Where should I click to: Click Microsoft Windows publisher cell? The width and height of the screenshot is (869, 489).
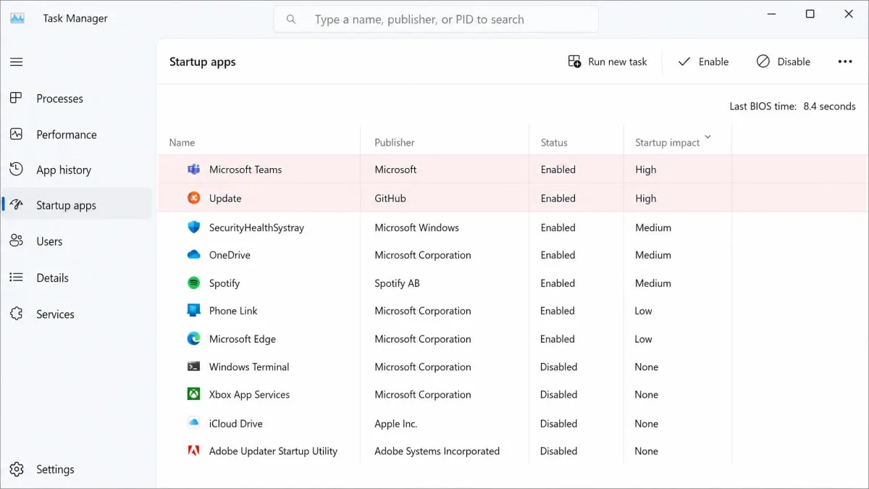pyautogui.click(x=416, y=227)
